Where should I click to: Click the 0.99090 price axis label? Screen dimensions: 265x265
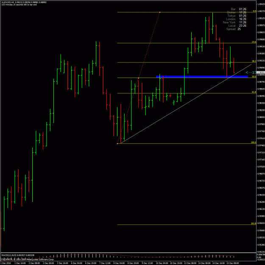point(261,67)
